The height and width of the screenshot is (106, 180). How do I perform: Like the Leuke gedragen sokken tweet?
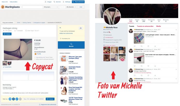tap(148, 46)
